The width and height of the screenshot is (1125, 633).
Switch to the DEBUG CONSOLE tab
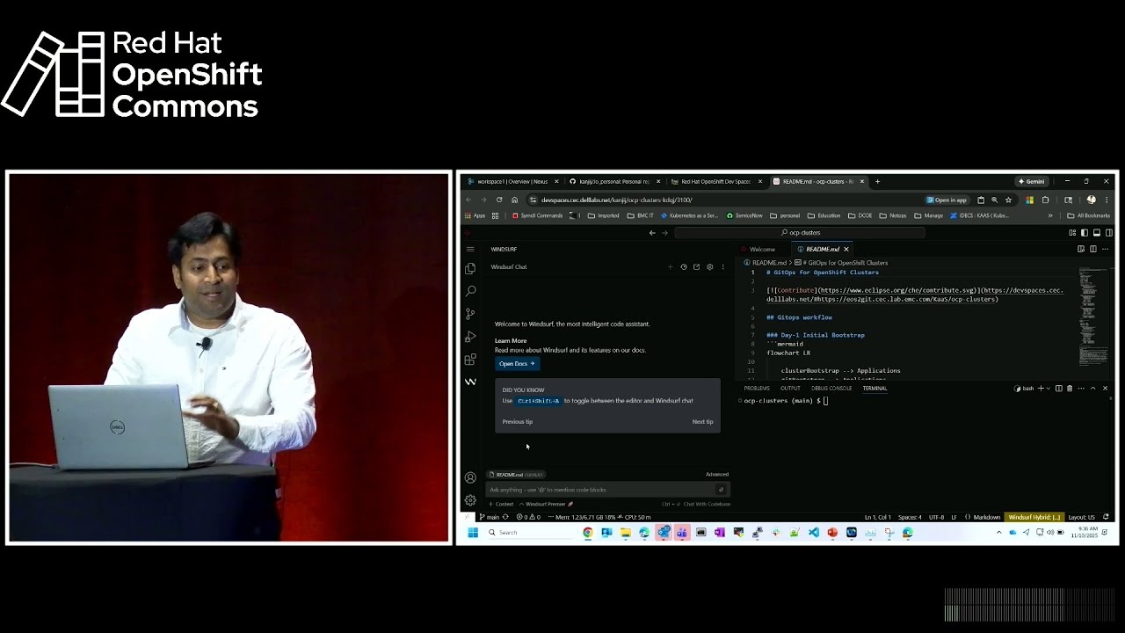coord(831,388)
